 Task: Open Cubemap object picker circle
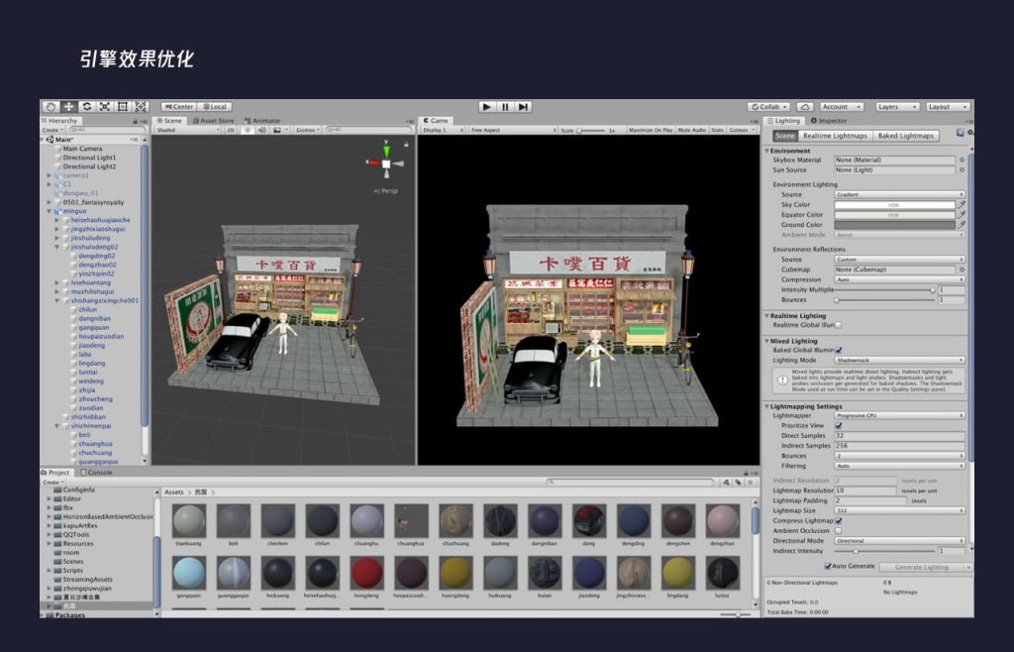tap(962, 270)
